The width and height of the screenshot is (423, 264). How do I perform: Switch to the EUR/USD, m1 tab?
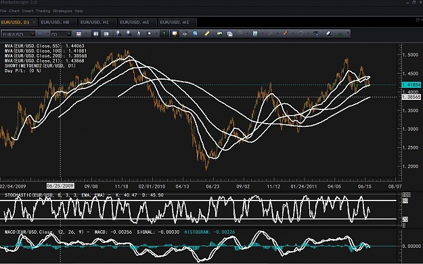coord(177,22)
